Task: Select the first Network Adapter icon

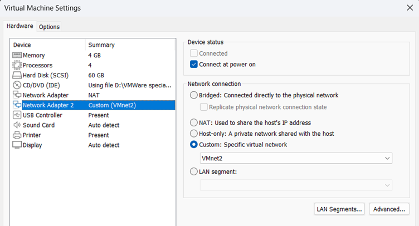Action: [x=17, y=95]
